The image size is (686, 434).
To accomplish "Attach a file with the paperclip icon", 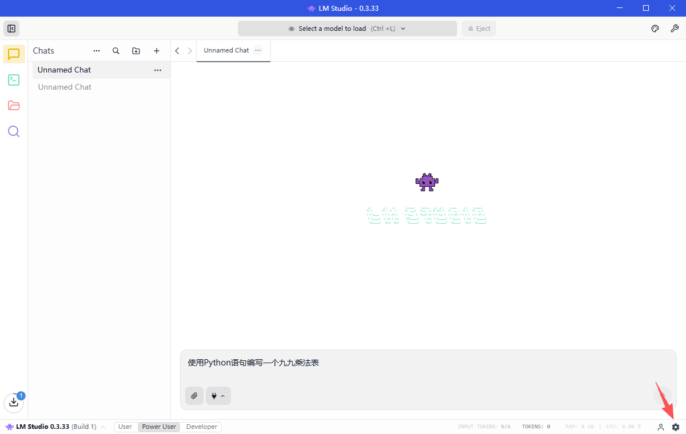I will click(194, 396).
